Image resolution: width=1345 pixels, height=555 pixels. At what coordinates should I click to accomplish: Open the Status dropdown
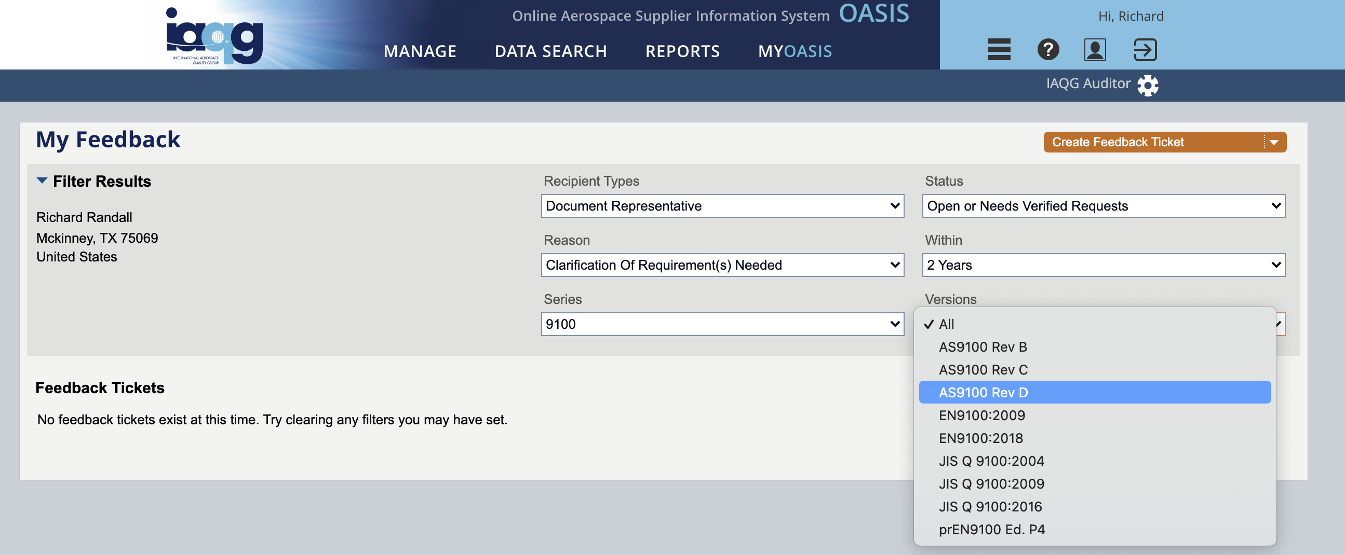1104,206
